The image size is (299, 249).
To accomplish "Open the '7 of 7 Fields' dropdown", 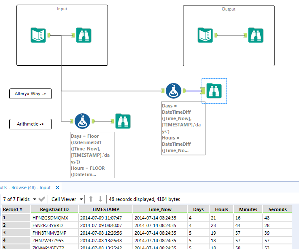I will (19, 199).
